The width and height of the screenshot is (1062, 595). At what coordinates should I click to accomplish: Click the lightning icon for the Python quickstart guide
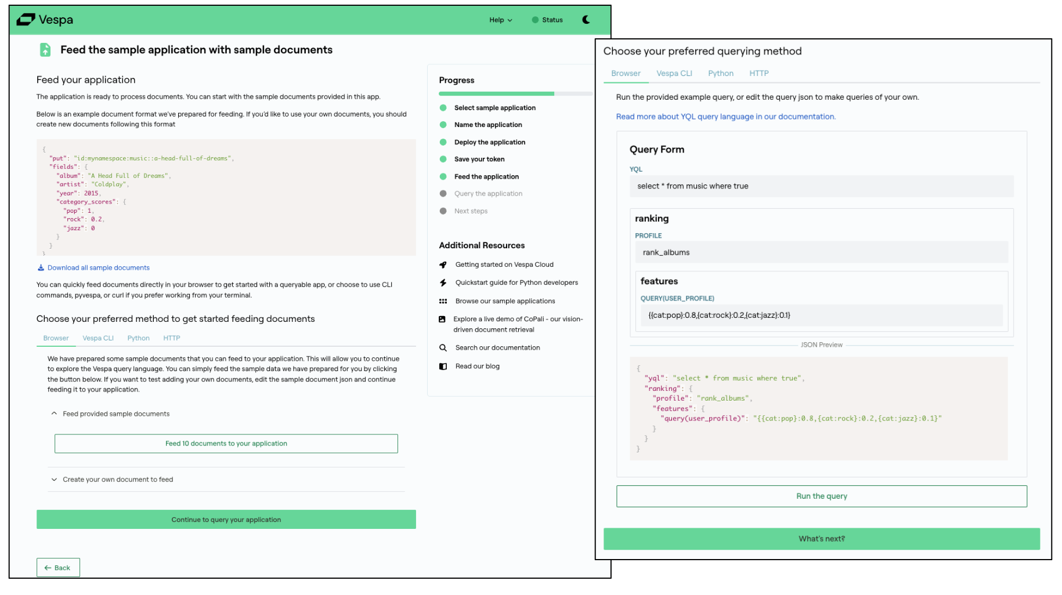443,282
